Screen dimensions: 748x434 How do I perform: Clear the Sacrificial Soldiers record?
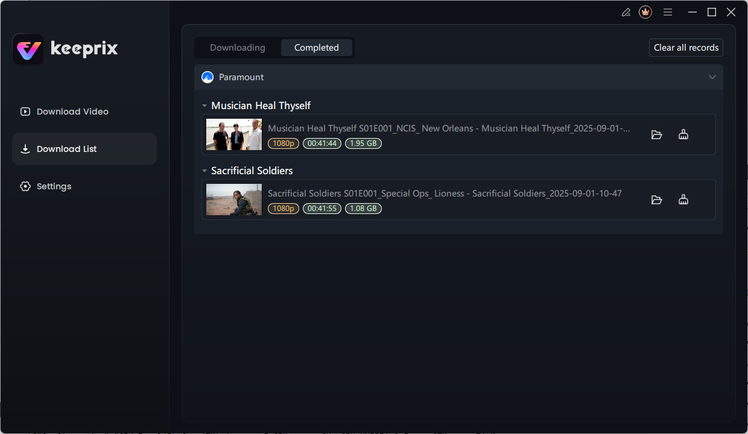tap(683, 200)
